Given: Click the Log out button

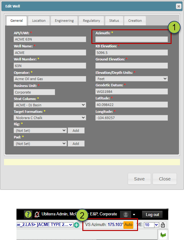Looking at the screenshot, I should (x=152, y=214).
